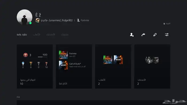Click the online ID q-p1a- (unarmed_fridge90)
187x105 pixels.
click(x=57, y=20)
